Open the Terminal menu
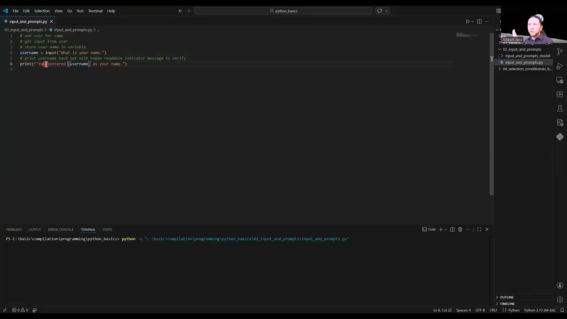 pos(95,11)
